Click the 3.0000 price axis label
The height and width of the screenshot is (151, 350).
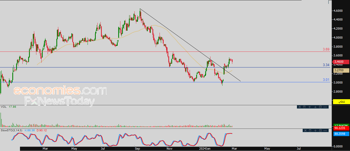(339, 82)
